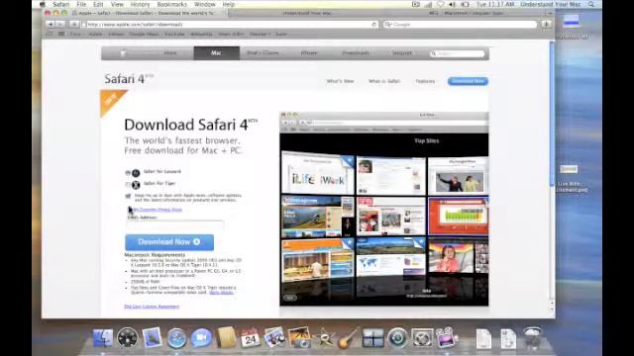This screenshot has width=634, height=356.
Task: Open the Customer Privacy Policy link
Action: pos(158,210)
